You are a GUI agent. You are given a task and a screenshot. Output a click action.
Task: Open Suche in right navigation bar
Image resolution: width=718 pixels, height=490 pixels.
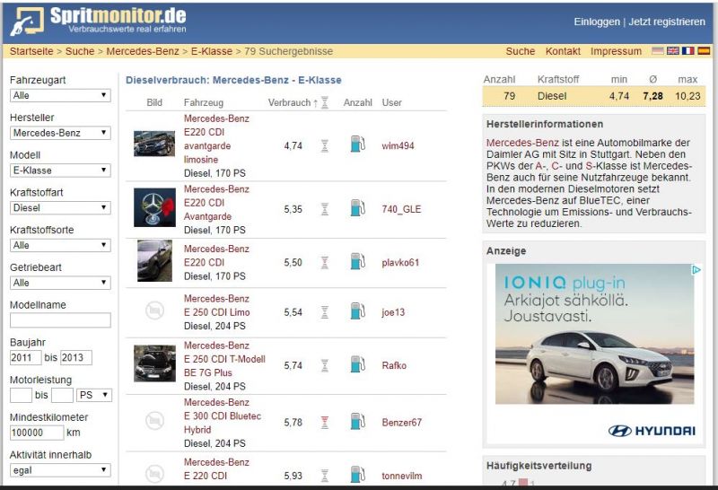pyautogui.click(x=521, y=51)
